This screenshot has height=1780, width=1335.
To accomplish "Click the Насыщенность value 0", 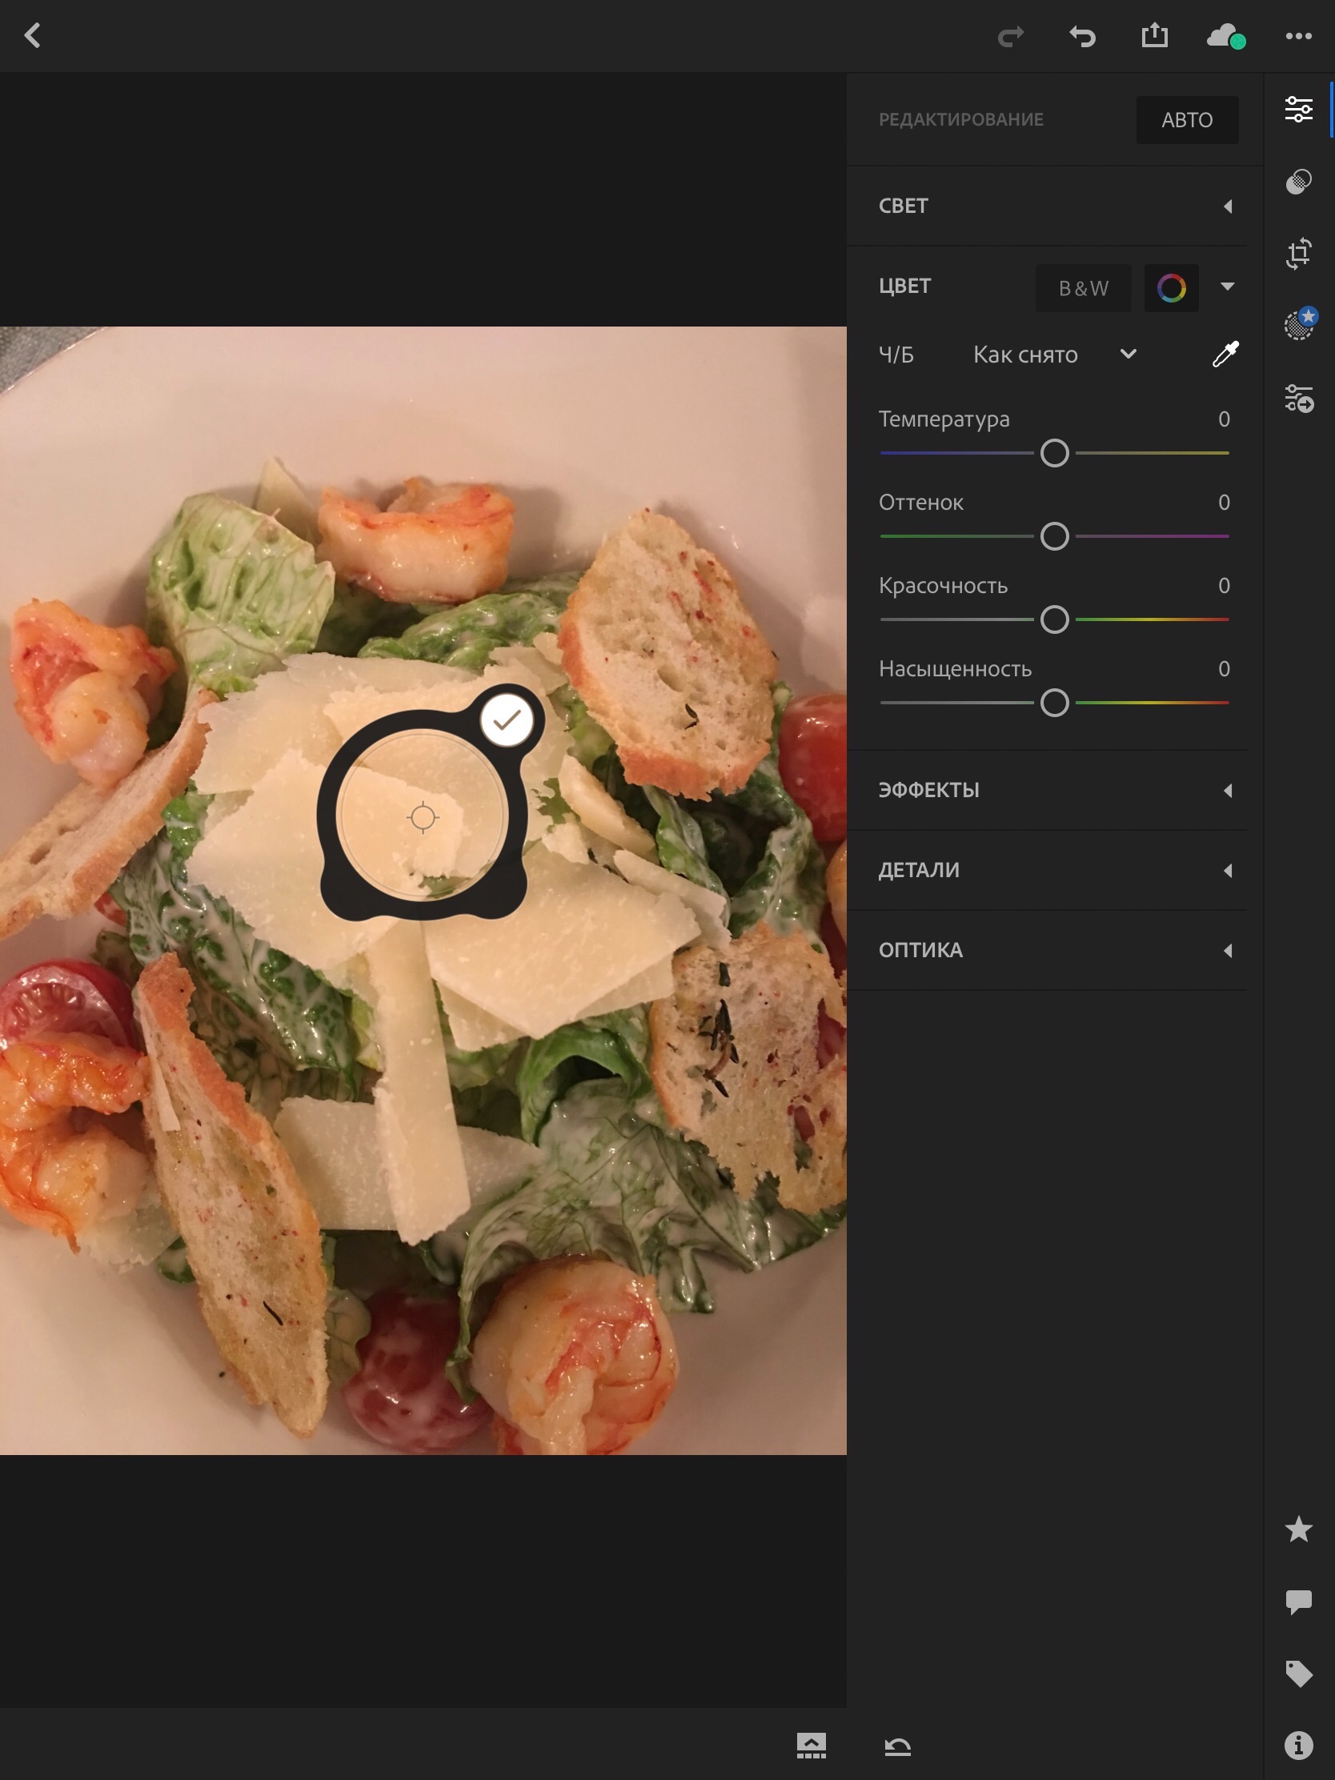I will tap(1223, 669).
